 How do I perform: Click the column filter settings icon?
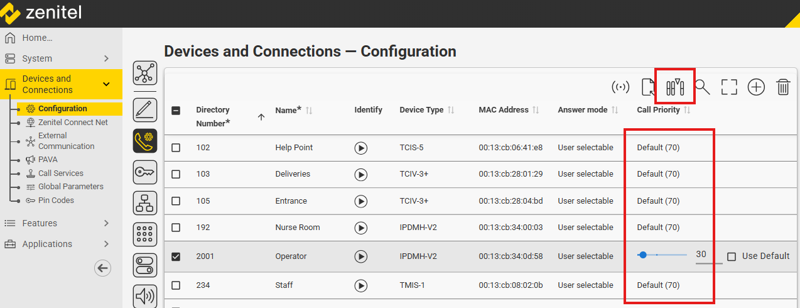click(674, 87)
